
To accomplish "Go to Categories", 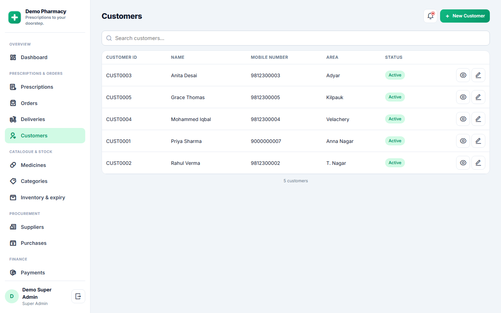I will coord(45,181).
